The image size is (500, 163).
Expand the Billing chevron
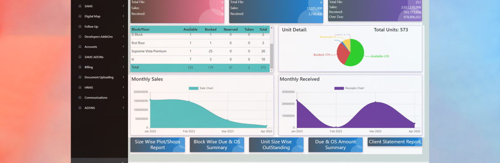(123, 67)
